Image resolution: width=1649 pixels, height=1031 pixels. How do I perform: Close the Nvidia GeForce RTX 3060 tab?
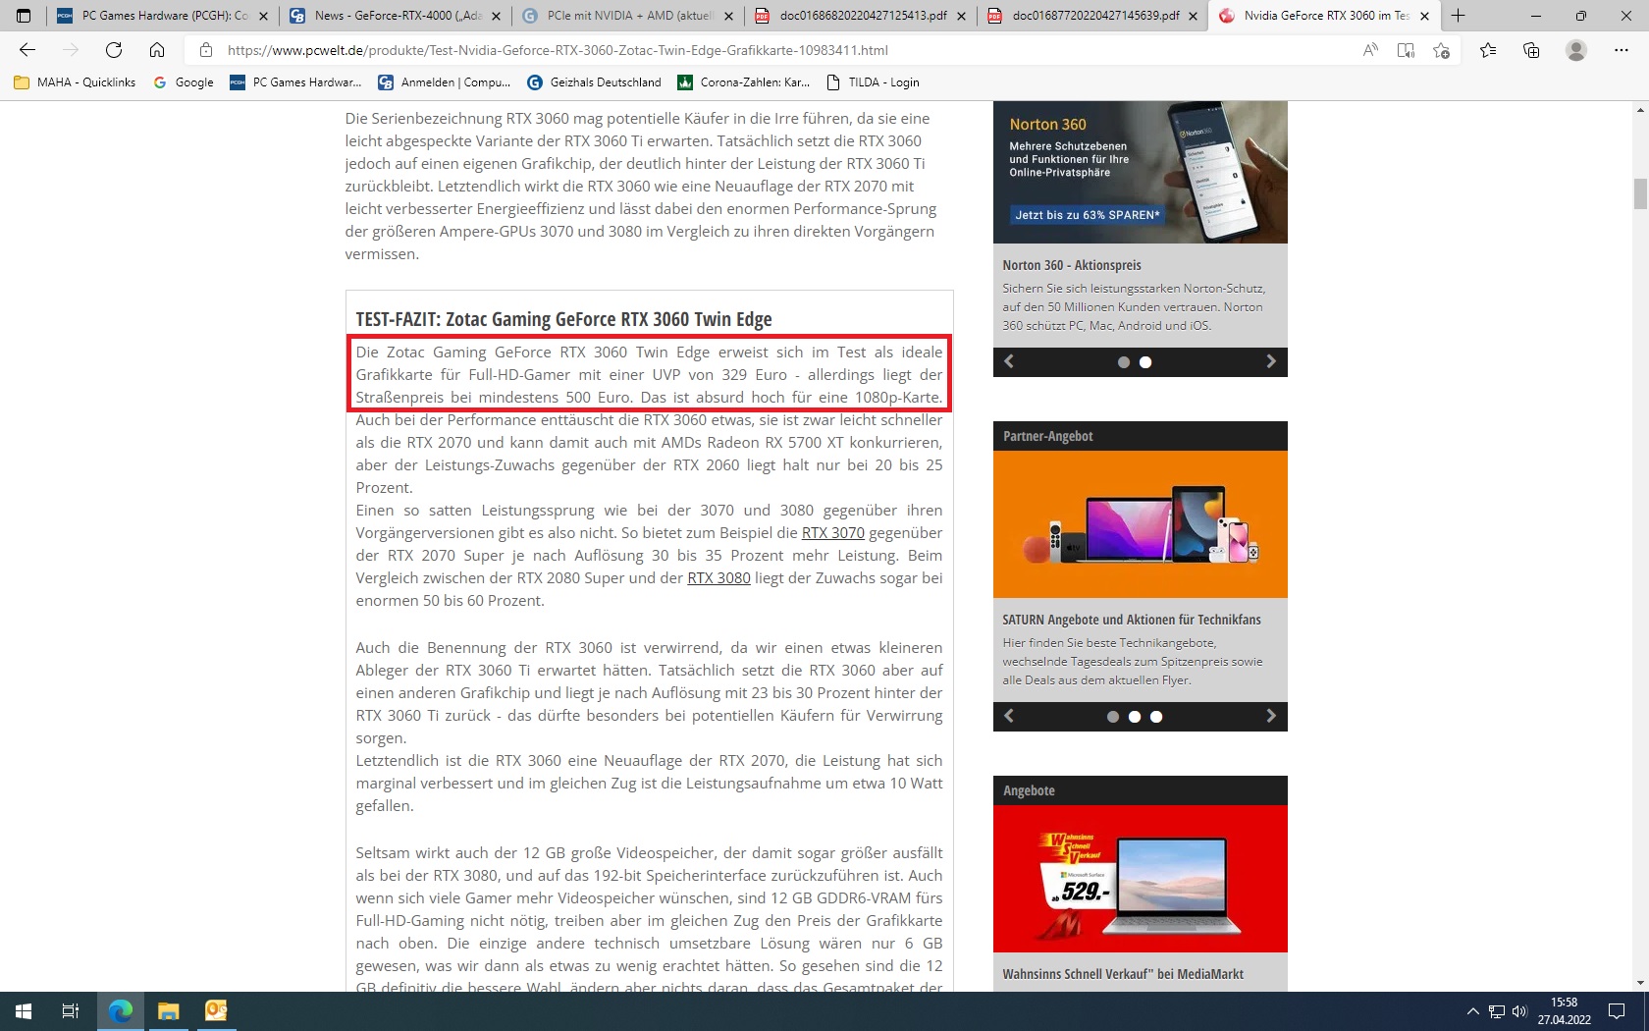tap(1425, 16)
